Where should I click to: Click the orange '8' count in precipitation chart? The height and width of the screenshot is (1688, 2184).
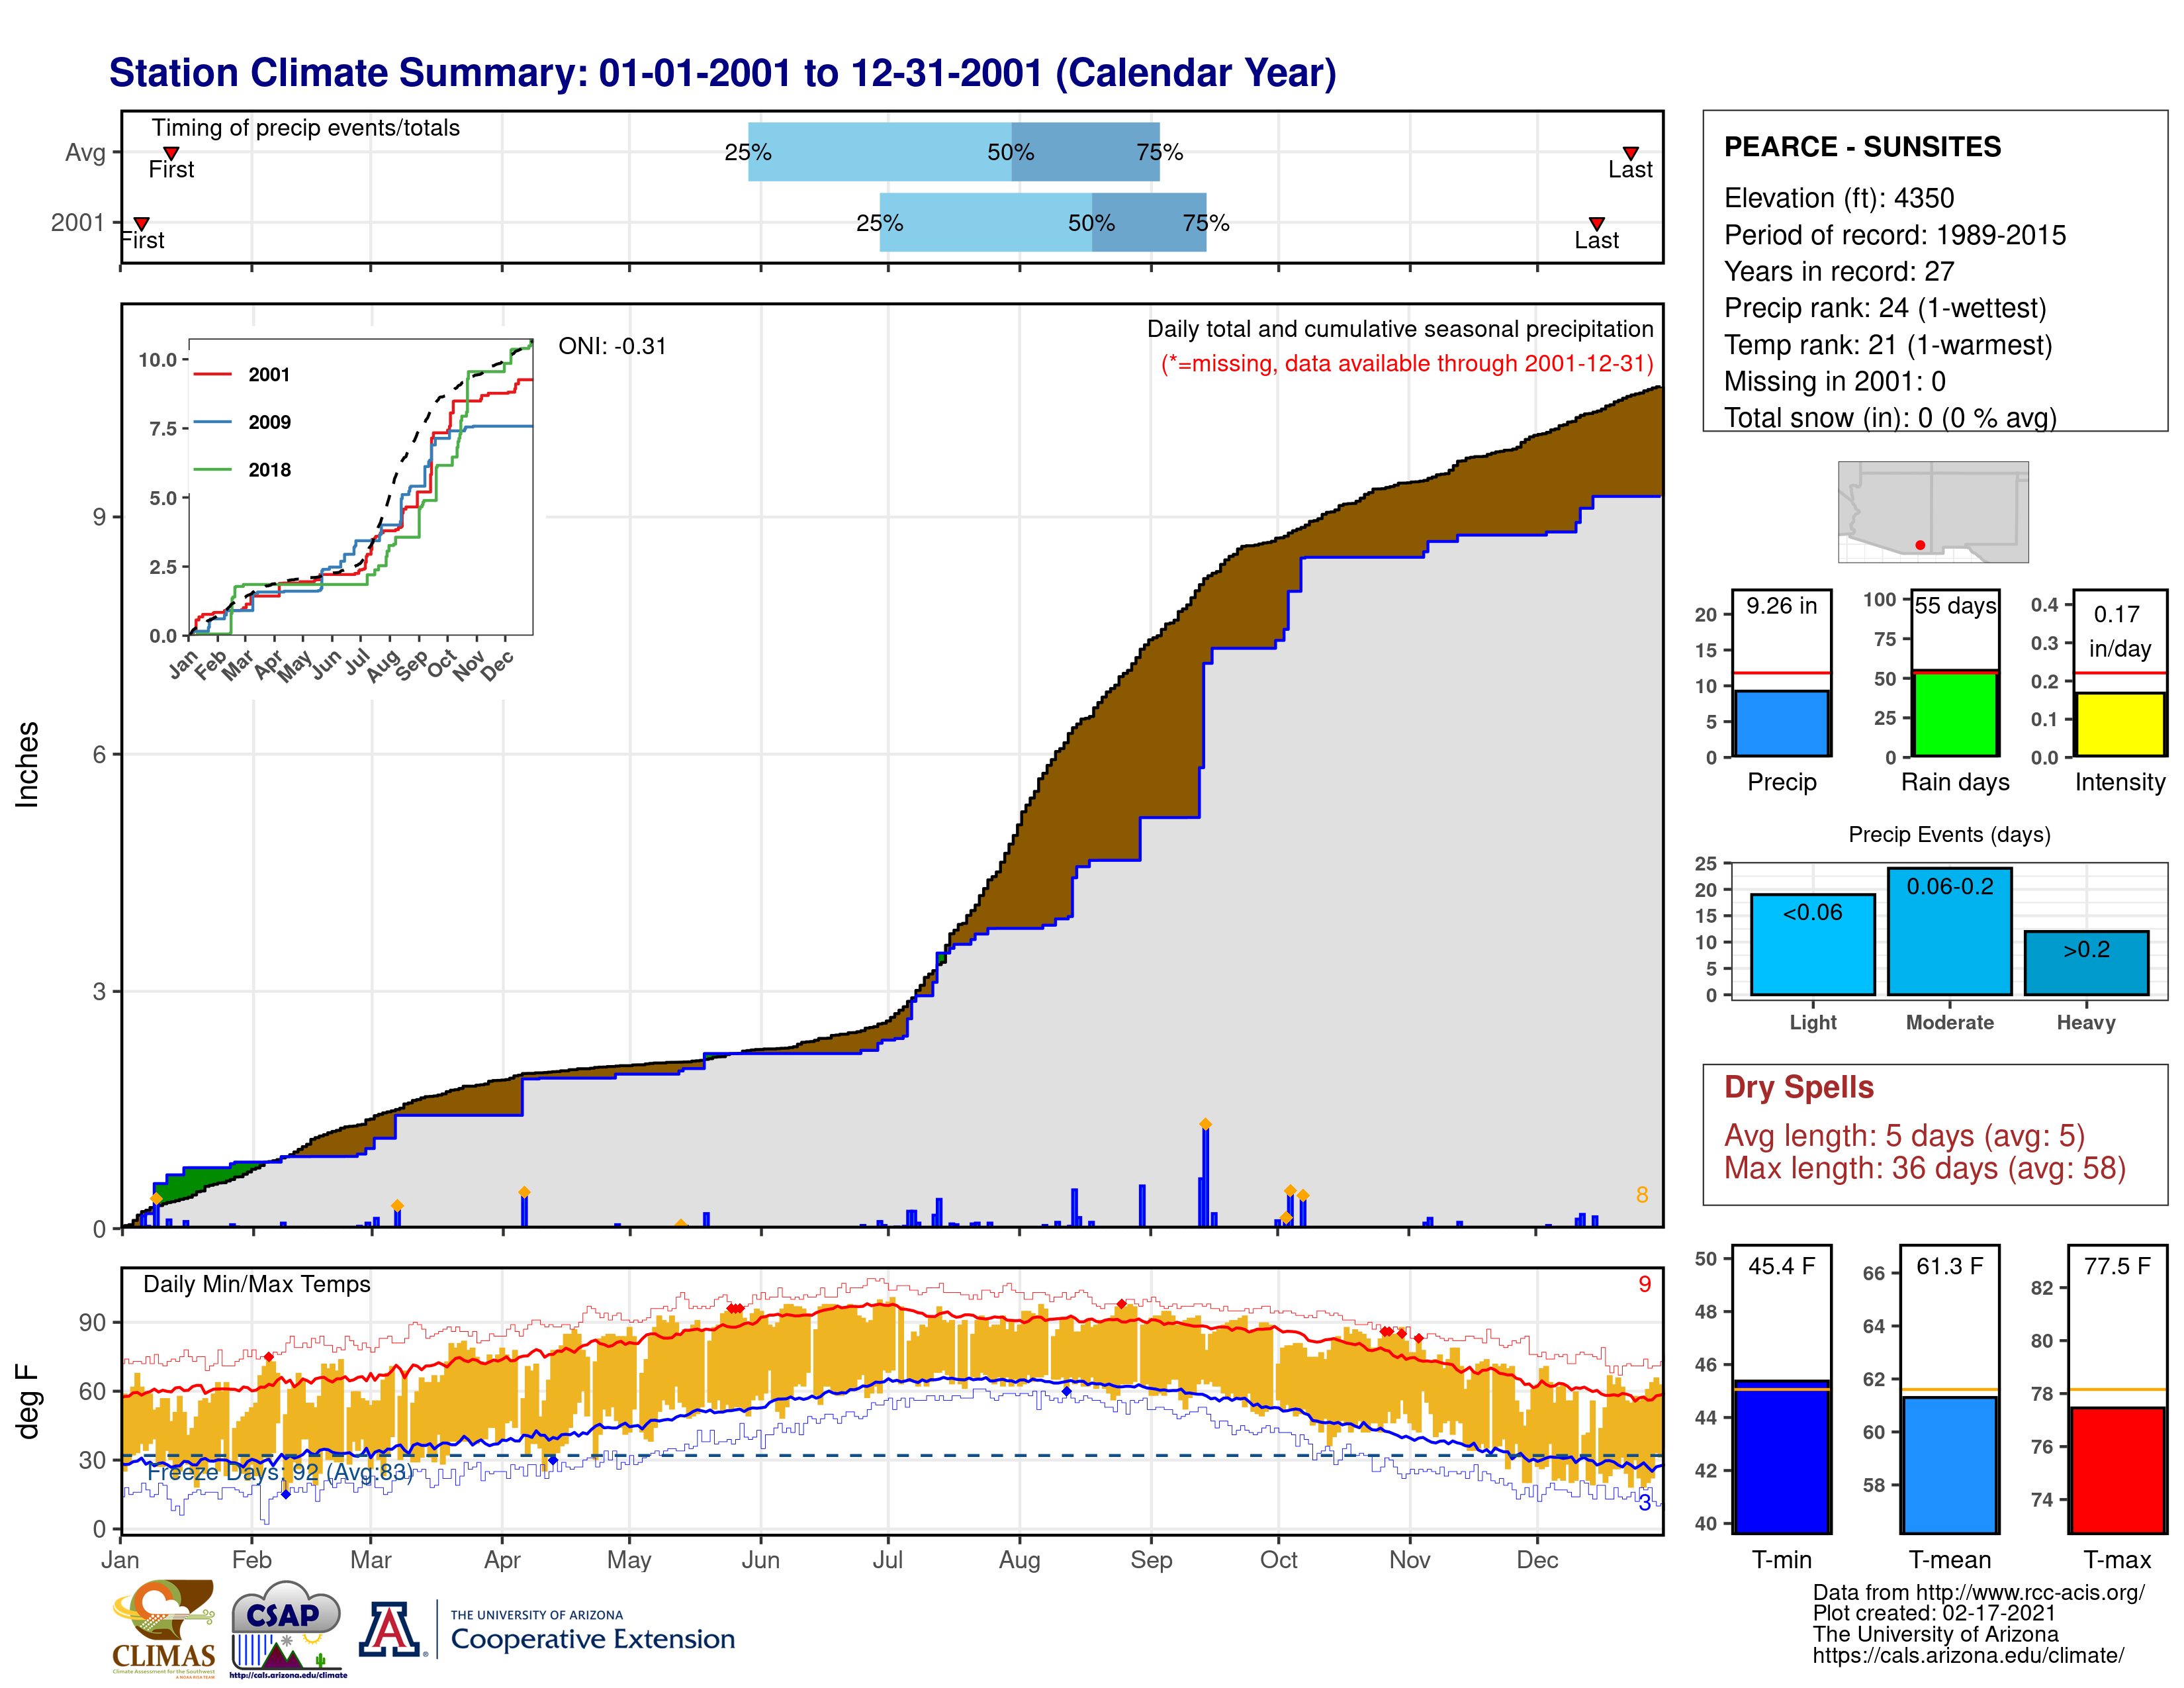[1641, 1195]
